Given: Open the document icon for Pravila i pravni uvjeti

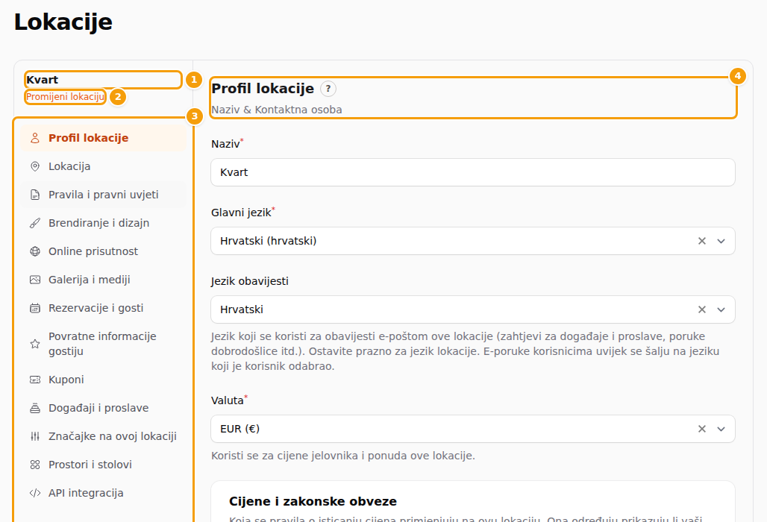Looking at the screenshot, I should click(35, 195).
